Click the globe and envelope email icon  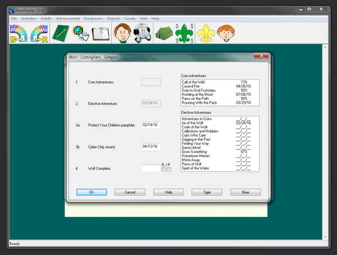coord(80,34)
